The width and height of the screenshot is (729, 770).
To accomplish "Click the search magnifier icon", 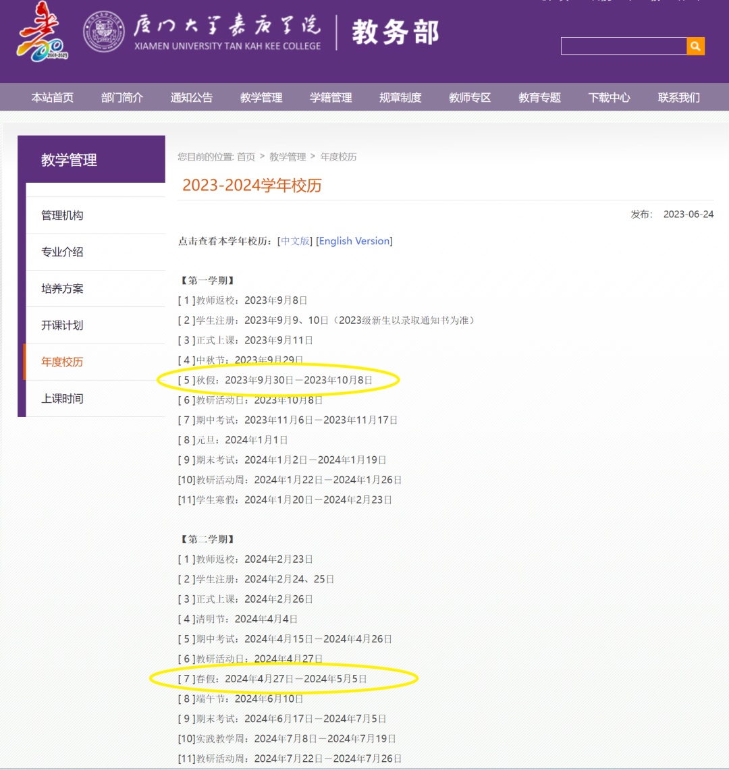I will click(695, 46).
